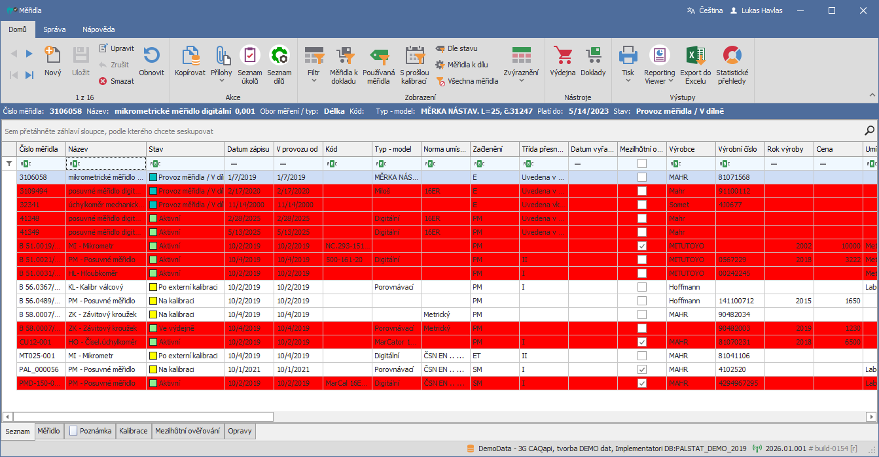Switch to the Kalibrace bottom tab
This screenshot has height=457, width=879.
tap(134, 431)
